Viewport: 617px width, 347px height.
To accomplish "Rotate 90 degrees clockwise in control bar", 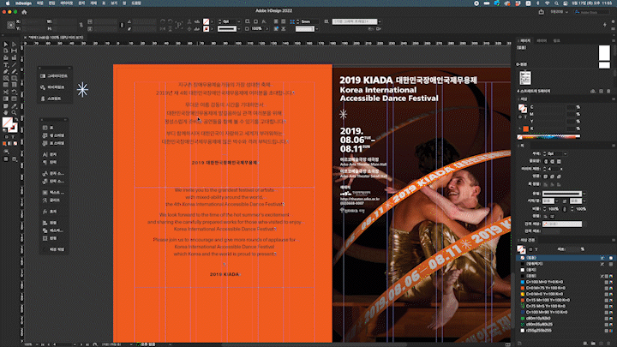I will tap(163, 21).
